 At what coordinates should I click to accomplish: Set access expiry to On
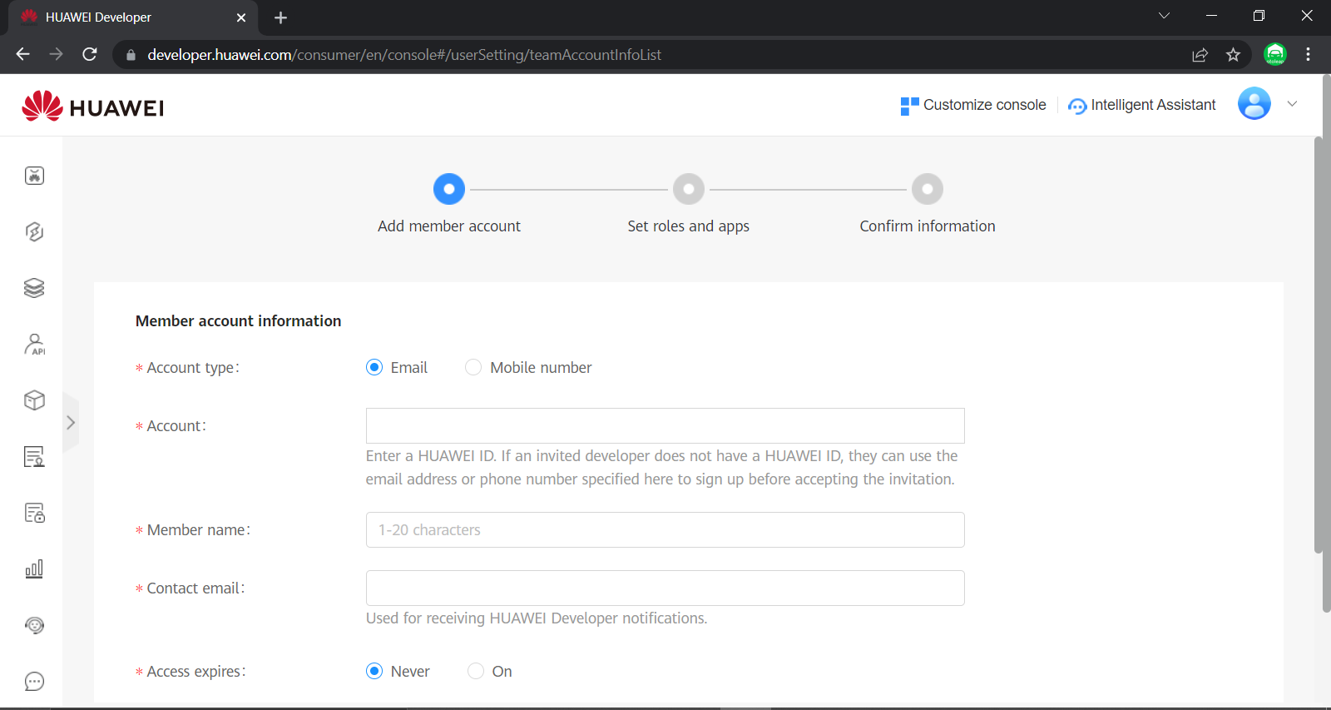click(x=476, y=672)
